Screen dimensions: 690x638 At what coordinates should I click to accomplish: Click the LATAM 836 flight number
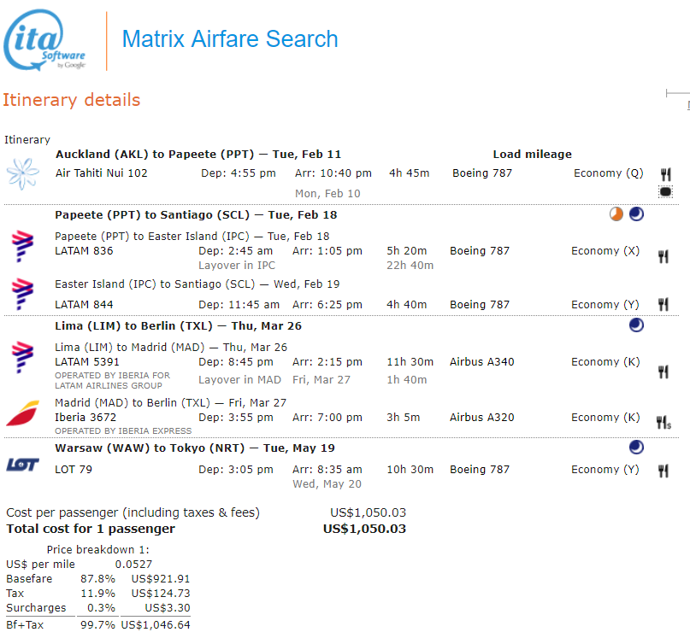84,251
